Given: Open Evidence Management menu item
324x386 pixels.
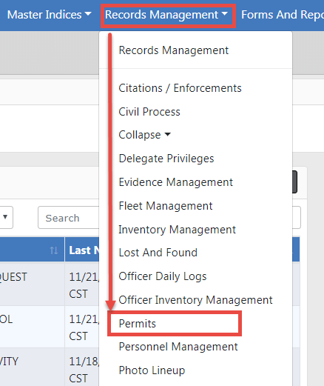Looking at the screenshot, I should (x=175, y=182).
